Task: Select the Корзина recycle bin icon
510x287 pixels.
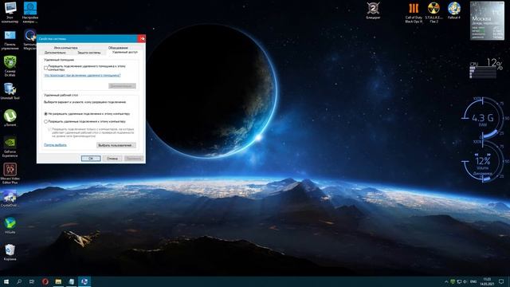Action: pos(10,253)
